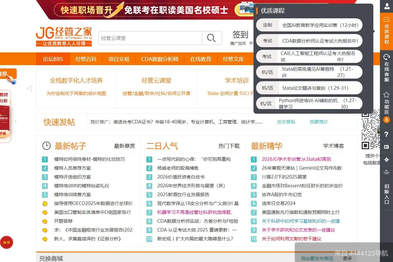Open post 2026JG学术冬训营:从Stata初高到
This screenshot has height=262, width=393.
(x=296, y=159)
